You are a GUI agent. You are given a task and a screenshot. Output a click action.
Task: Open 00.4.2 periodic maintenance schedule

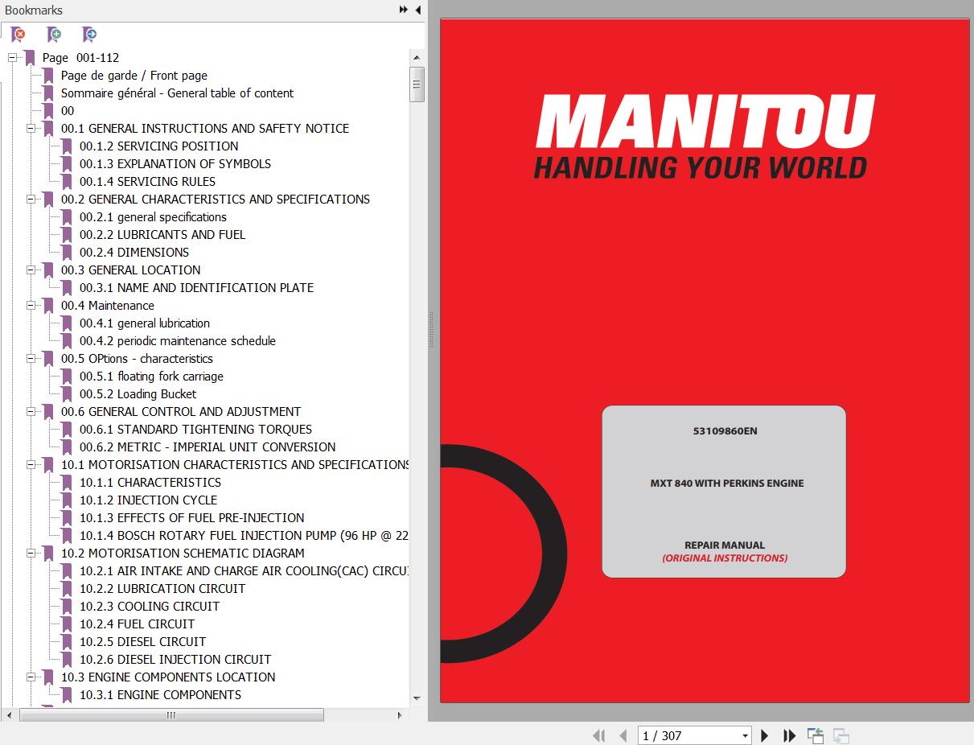click(x=178, y=341)
